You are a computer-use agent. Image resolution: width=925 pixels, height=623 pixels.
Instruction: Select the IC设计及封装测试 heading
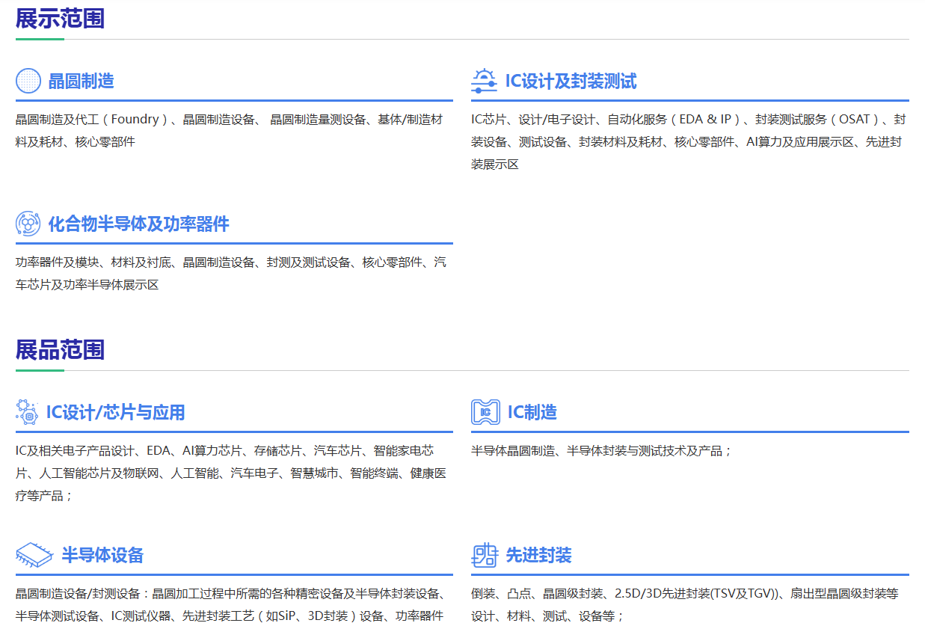pyautogui.click(x=571, y=82)
